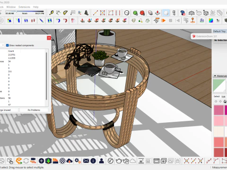Click the checkered sphere icon

(62, 161)
